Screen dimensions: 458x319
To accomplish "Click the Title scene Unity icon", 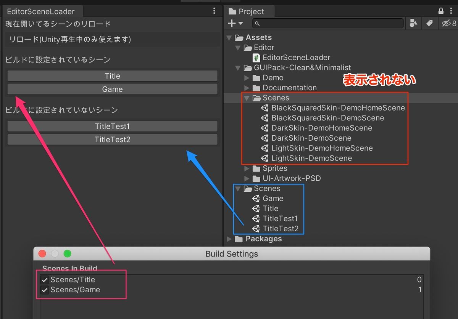I will (256, 208).
